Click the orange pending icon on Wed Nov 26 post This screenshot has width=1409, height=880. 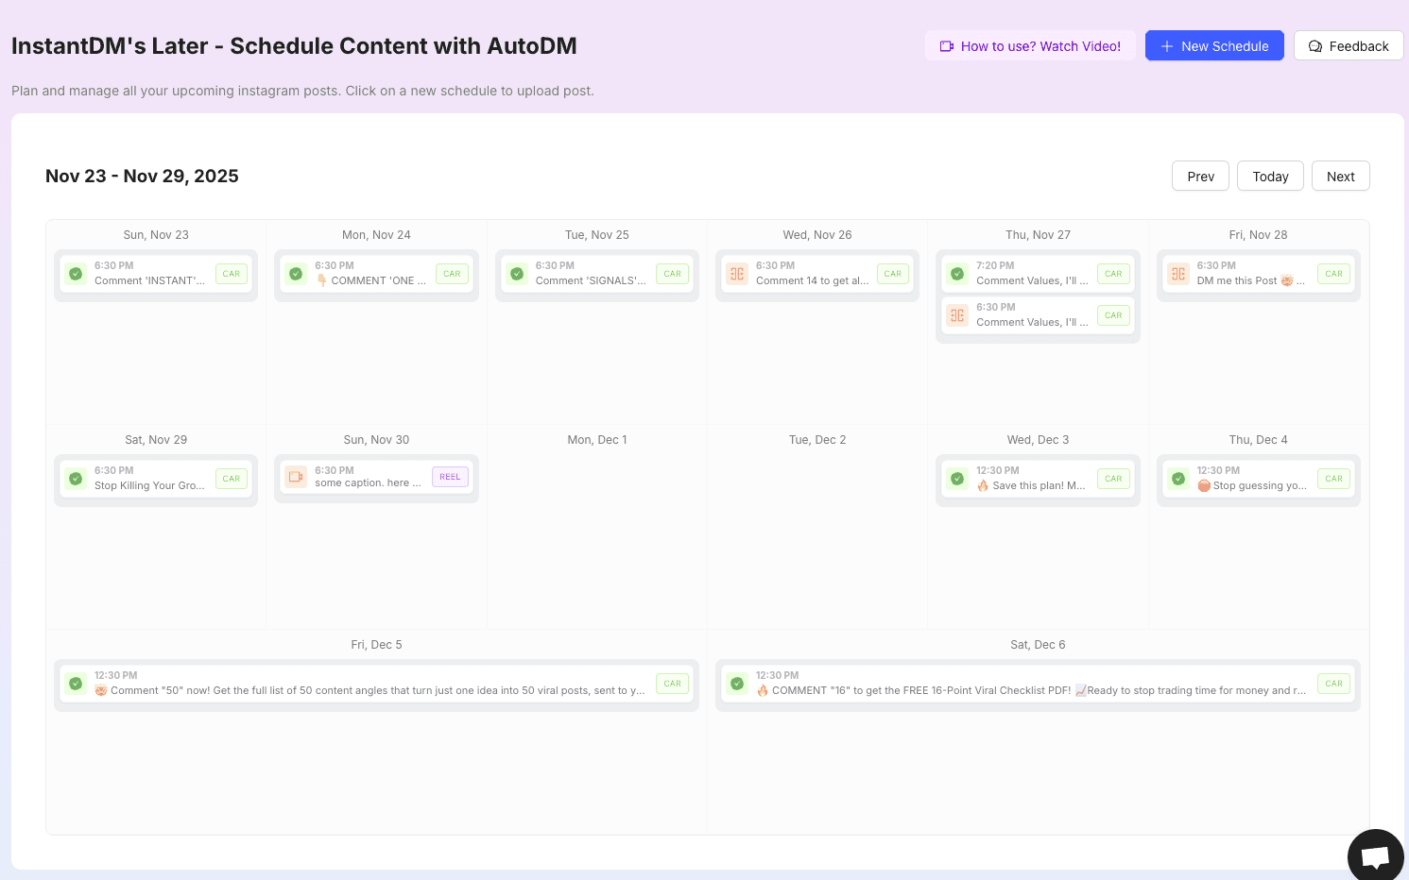(x=737, y=273)
